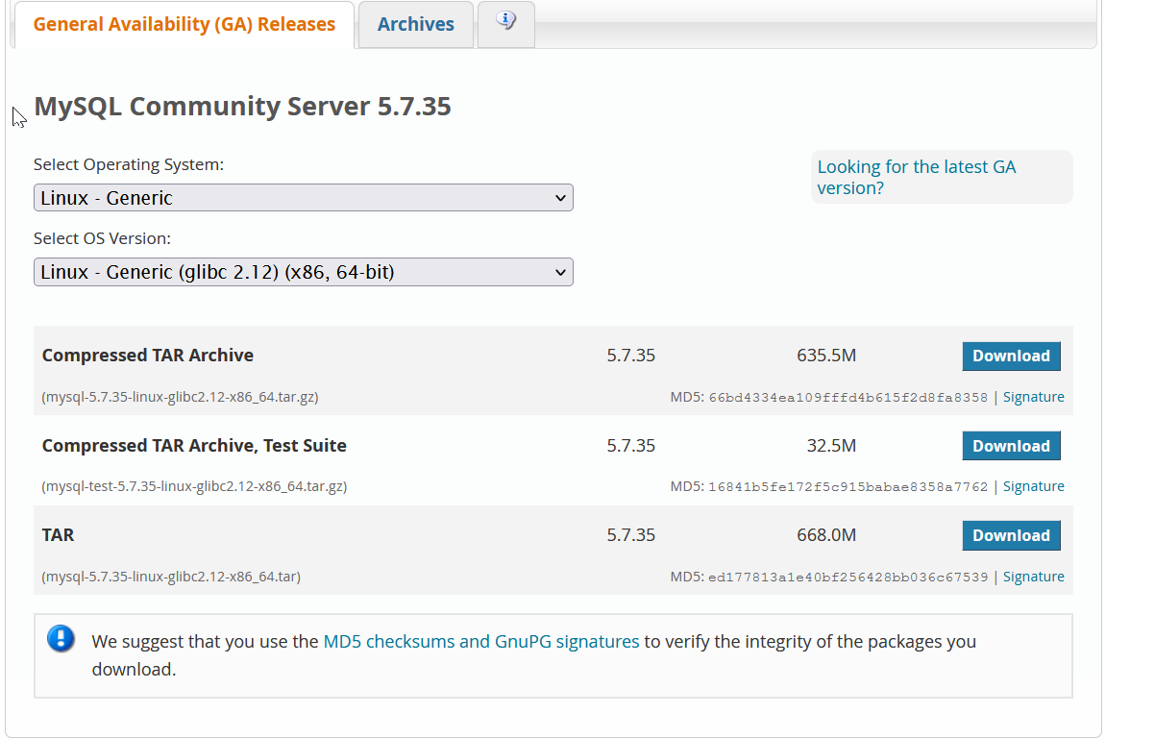Open Signature link for mysql-5.7.35 tar.gz

[x=1034, y=397]
